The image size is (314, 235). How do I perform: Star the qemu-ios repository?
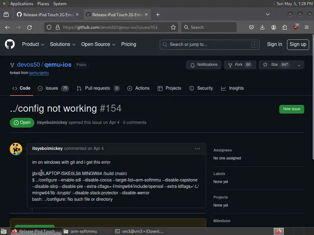click(x=277, y=65)
